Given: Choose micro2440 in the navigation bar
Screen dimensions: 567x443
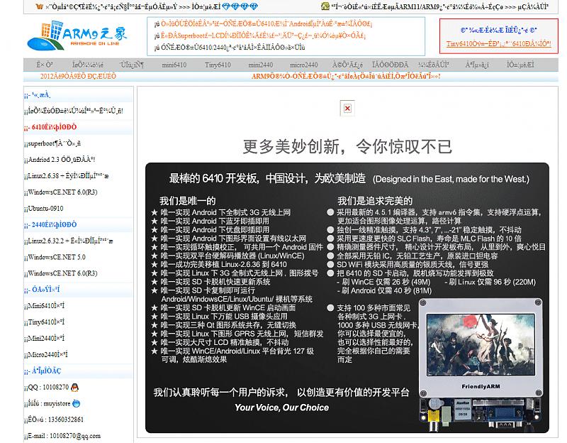Looking at the screenshot, I should [304, 65].
